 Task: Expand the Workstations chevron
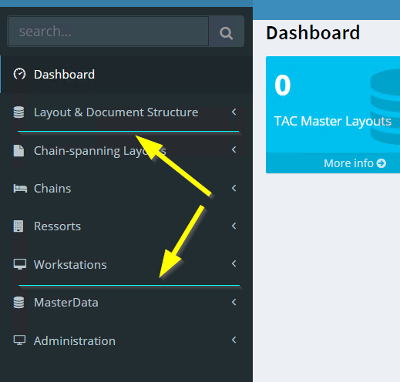[234, 263]
